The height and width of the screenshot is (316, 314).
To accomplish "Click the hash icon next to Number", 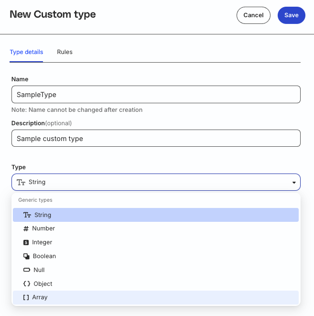I will (x=26, y=229).
